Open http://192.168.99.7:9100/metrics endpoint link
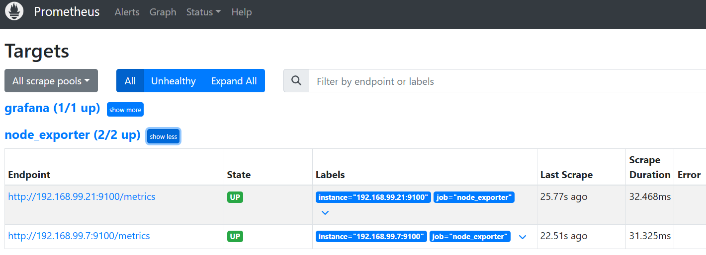The height and width of the screenshot is (255, 706). pos(79,236)
